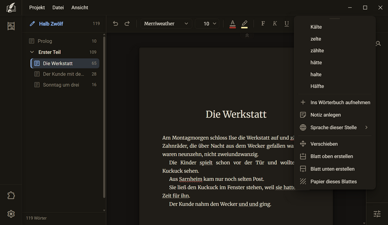Image resolution: width=388 pixels, height=225 pixels.
Task: Collapse the toolbar with double chevron
Action: click(x=247, y=36)
